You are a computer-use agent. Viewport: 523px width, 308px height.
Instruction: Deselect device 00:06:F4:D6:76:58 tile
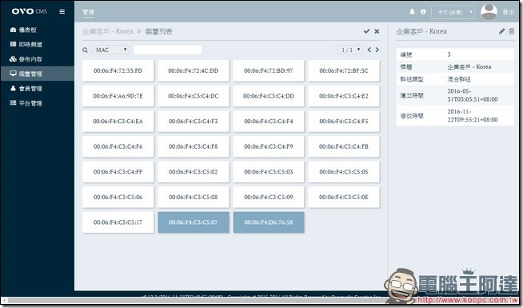pyautogui.click(x=269, y=222)
